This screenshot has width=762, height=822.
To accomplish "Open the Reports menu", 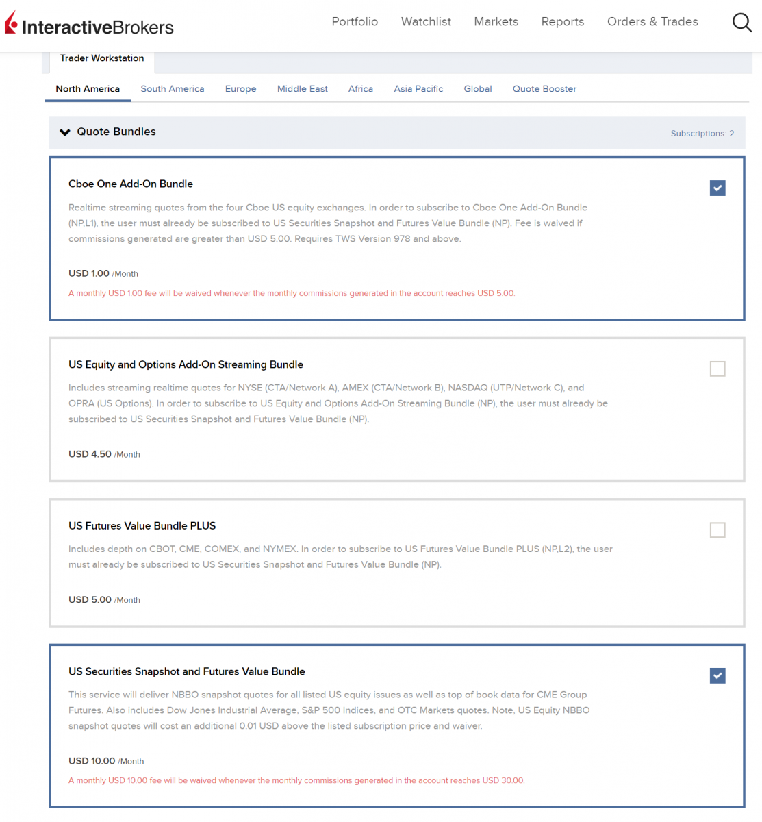I will 563,22.
